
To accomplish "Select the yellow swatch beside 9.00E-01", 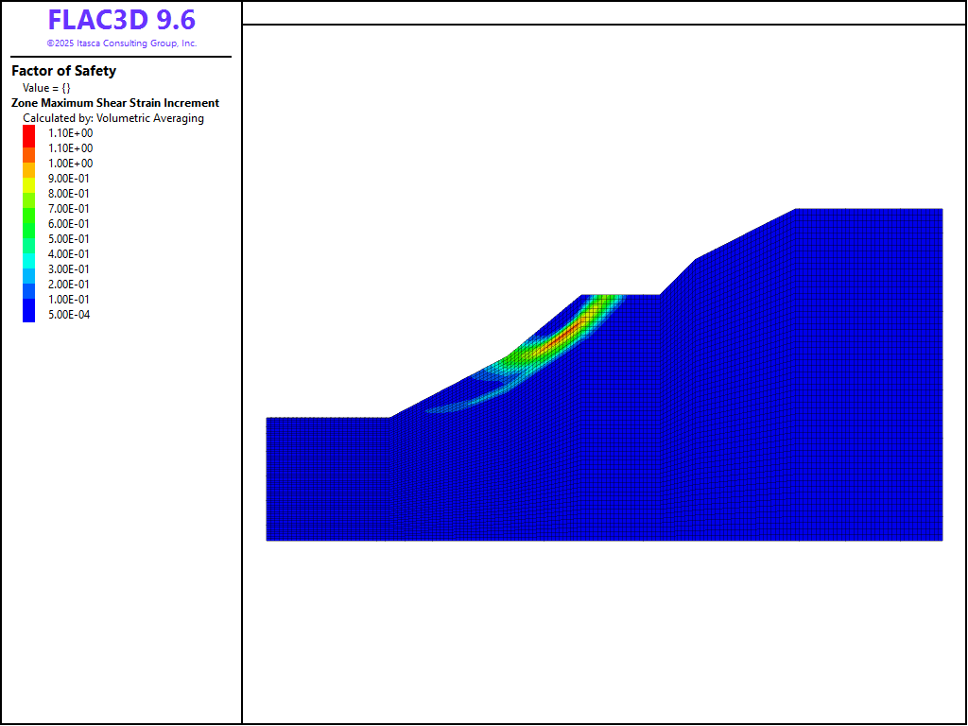I will coord(28,179).
